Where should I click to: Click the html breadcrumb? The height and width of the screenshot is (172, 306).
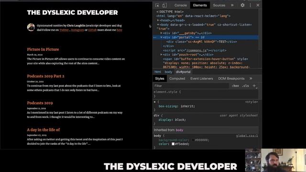(x=158, y=72)
